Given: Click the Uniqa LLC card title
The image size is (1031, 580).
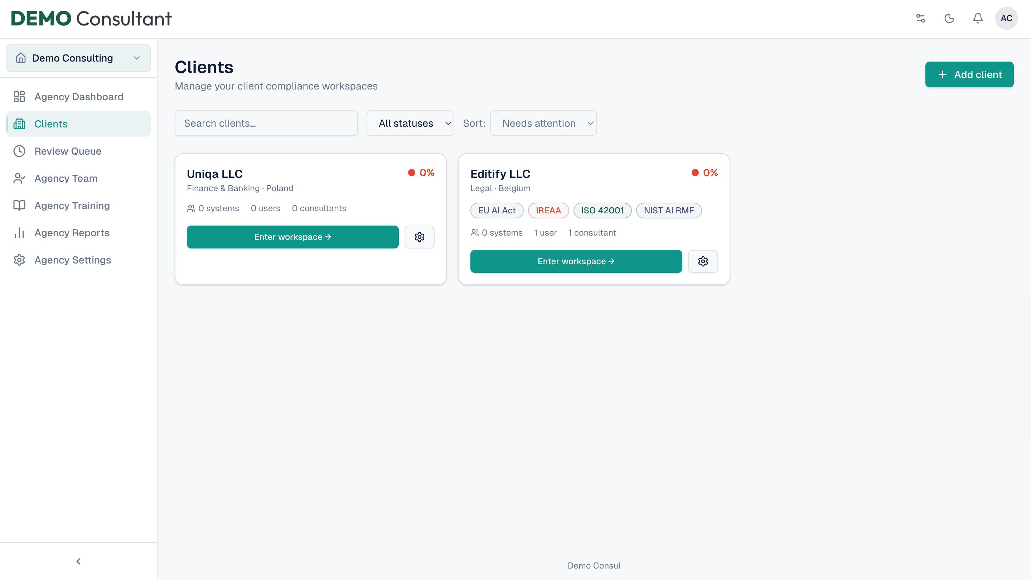Looking at the screenshot, I should coord(215,174).
